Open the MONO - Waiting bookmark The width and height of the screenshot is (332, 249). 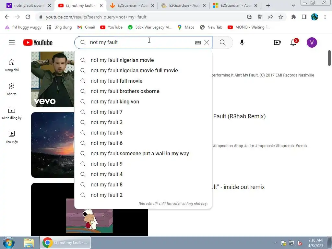pos(249,27)
